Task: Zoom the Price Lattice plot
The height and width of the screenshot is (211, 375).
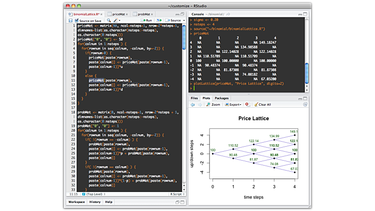Action: coord(213,105)
